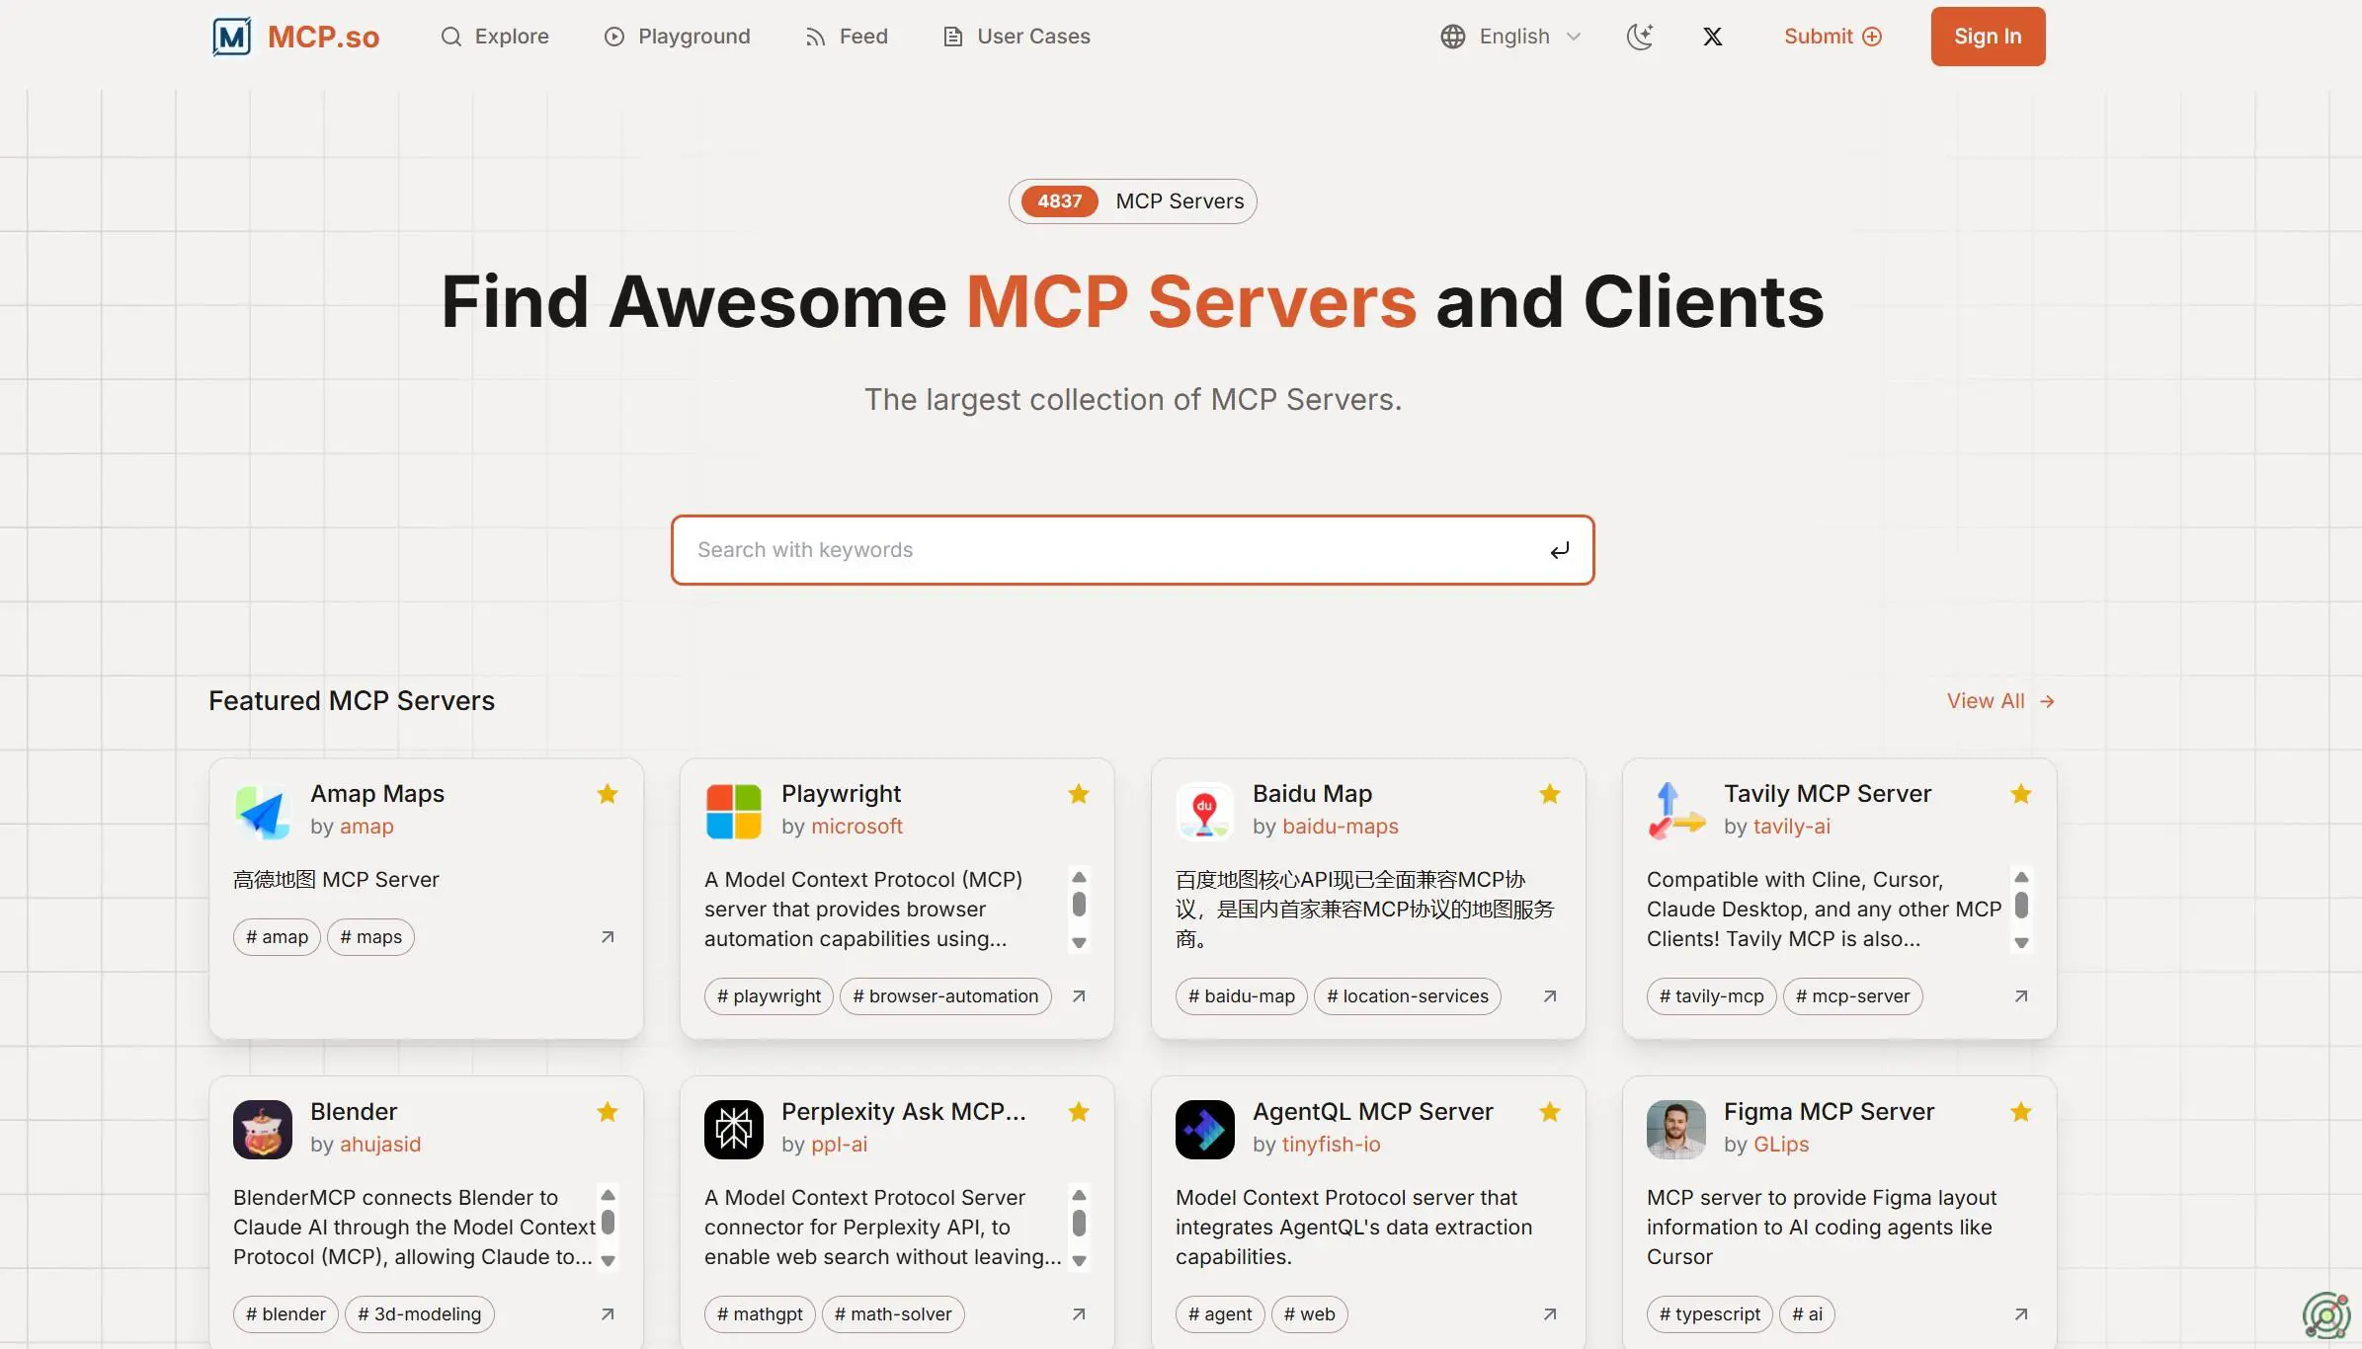Select the # browser-automation tag
Screen dimensions: 2362x1349
945,996
